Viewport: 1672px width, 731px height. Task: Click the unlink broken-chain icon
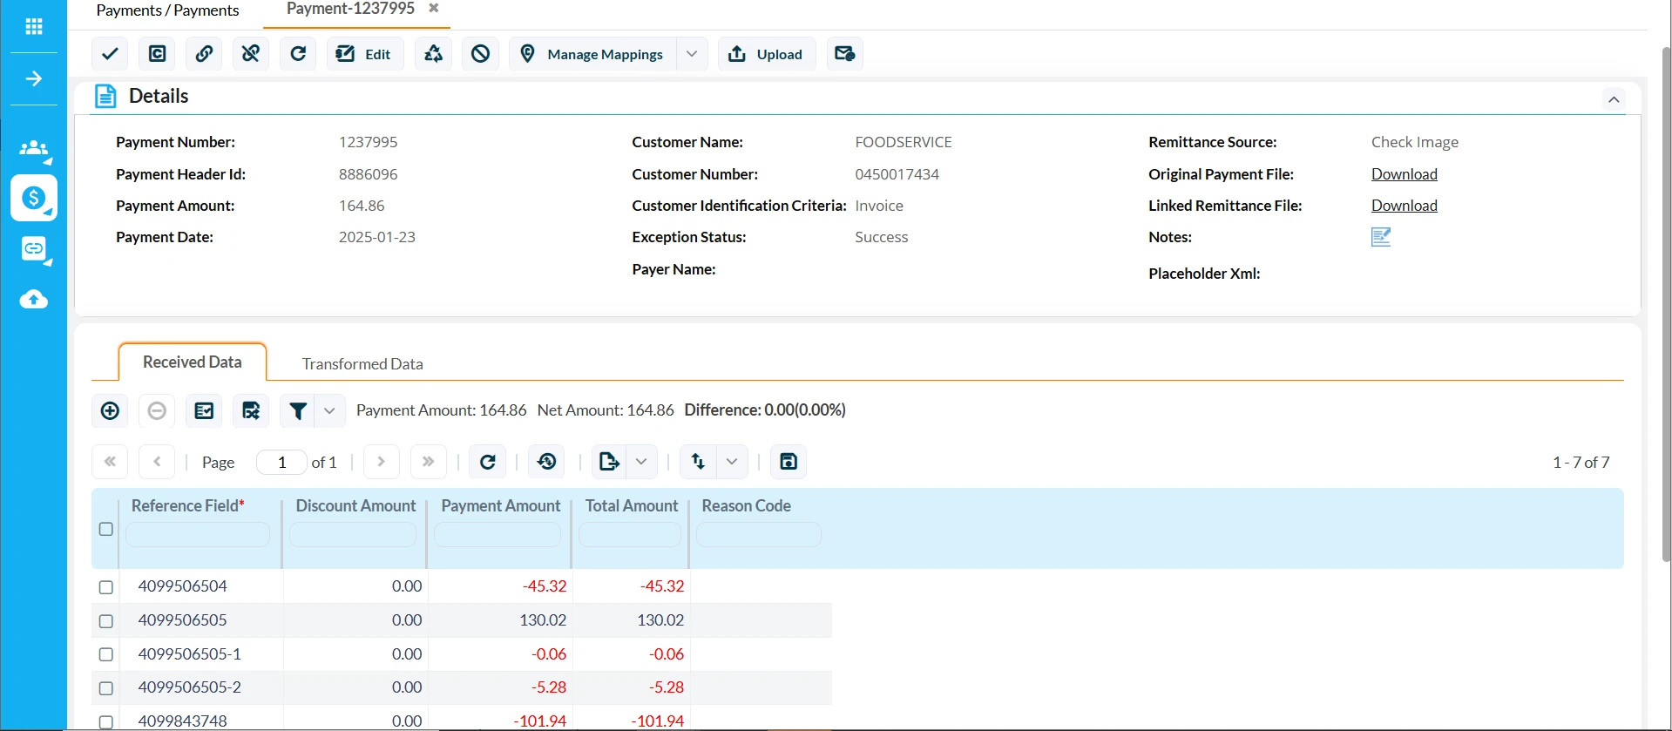tap(251, 54)
